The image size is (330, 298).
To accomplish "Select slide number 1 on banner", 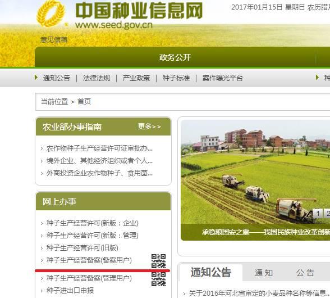I will pyautogui.click(x=318, y=214).
